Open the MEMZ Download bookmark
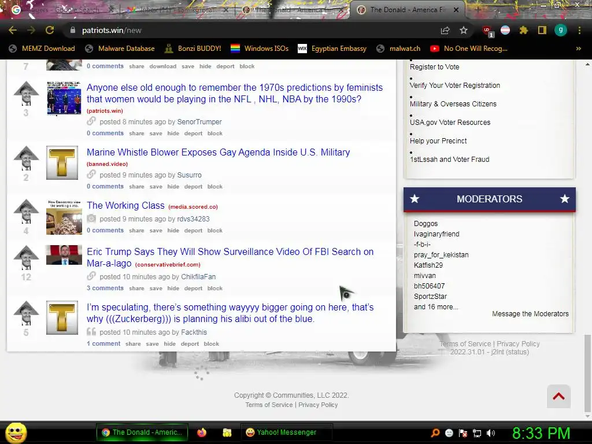This screenshot has height=444, width=592. pyautogui.click(x=42, y=49)
